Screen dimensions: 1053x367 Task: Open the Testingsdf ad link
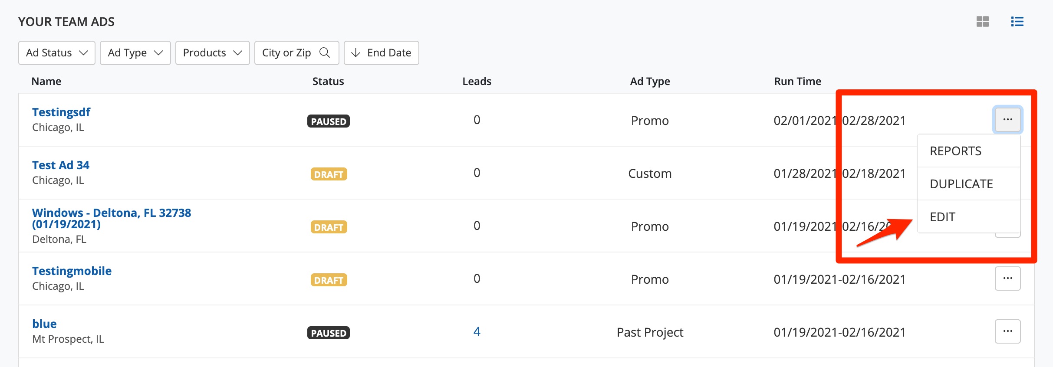coord(61,112)
